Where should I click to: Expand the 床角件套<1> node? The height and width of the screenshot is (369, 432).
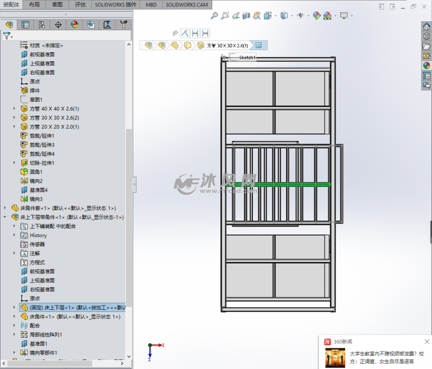5,208
